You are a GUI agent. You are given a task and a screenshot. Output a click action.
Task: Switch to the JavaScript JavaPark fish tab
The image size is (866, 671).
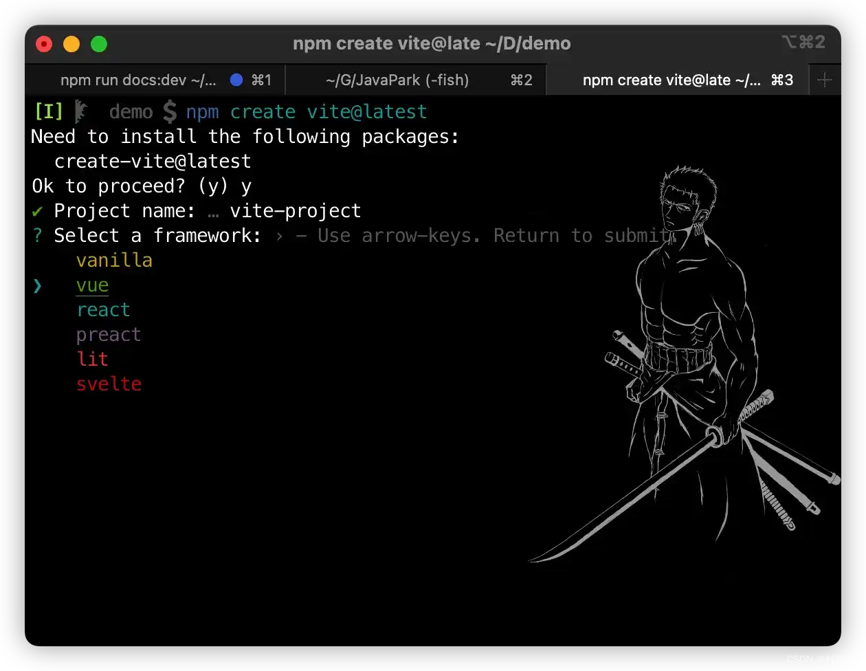(x=397, y=80)
